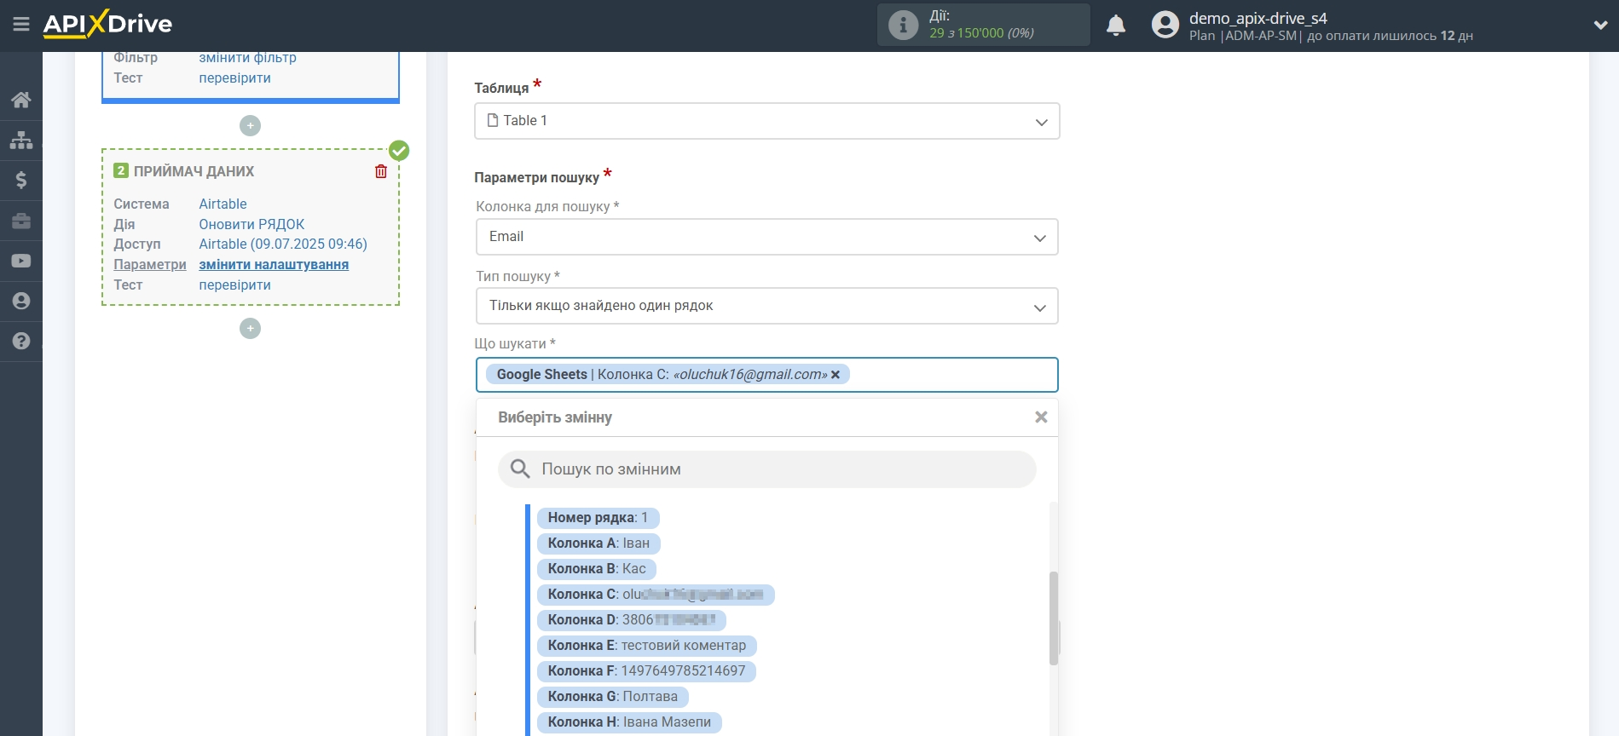The width and height of the screenshot is (1619, 736).
Task: Click the Пошук по змінним search field
Action: tap(766, 469)
